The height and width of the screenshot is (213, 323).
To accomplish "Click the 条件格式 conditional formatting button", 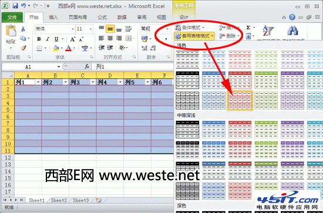I will click(x=190, y=28).
